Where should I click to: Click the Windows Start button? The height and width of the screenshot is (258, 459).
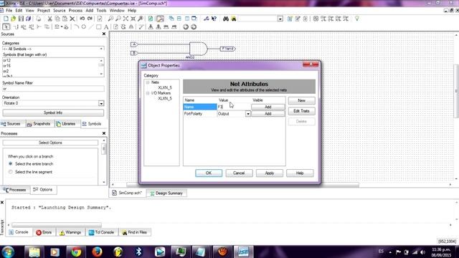(x=8, y=252)
